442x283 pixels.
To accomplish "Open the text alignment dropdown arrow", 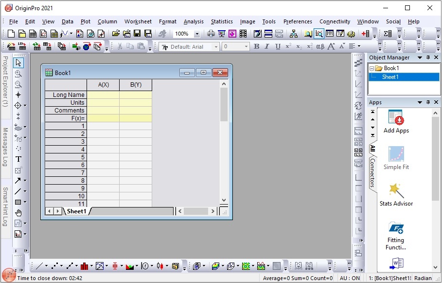I will click(x=359, y=46).
